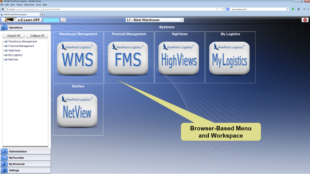Reload page using the refresh icon
310x174 pixels.
point(223,9)
